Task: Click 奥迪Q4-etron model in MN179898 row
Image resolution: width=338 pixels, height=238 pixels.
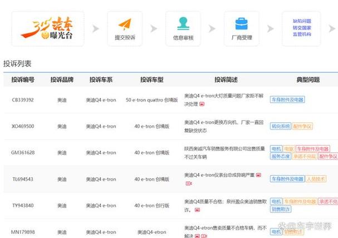Action: 152,232
